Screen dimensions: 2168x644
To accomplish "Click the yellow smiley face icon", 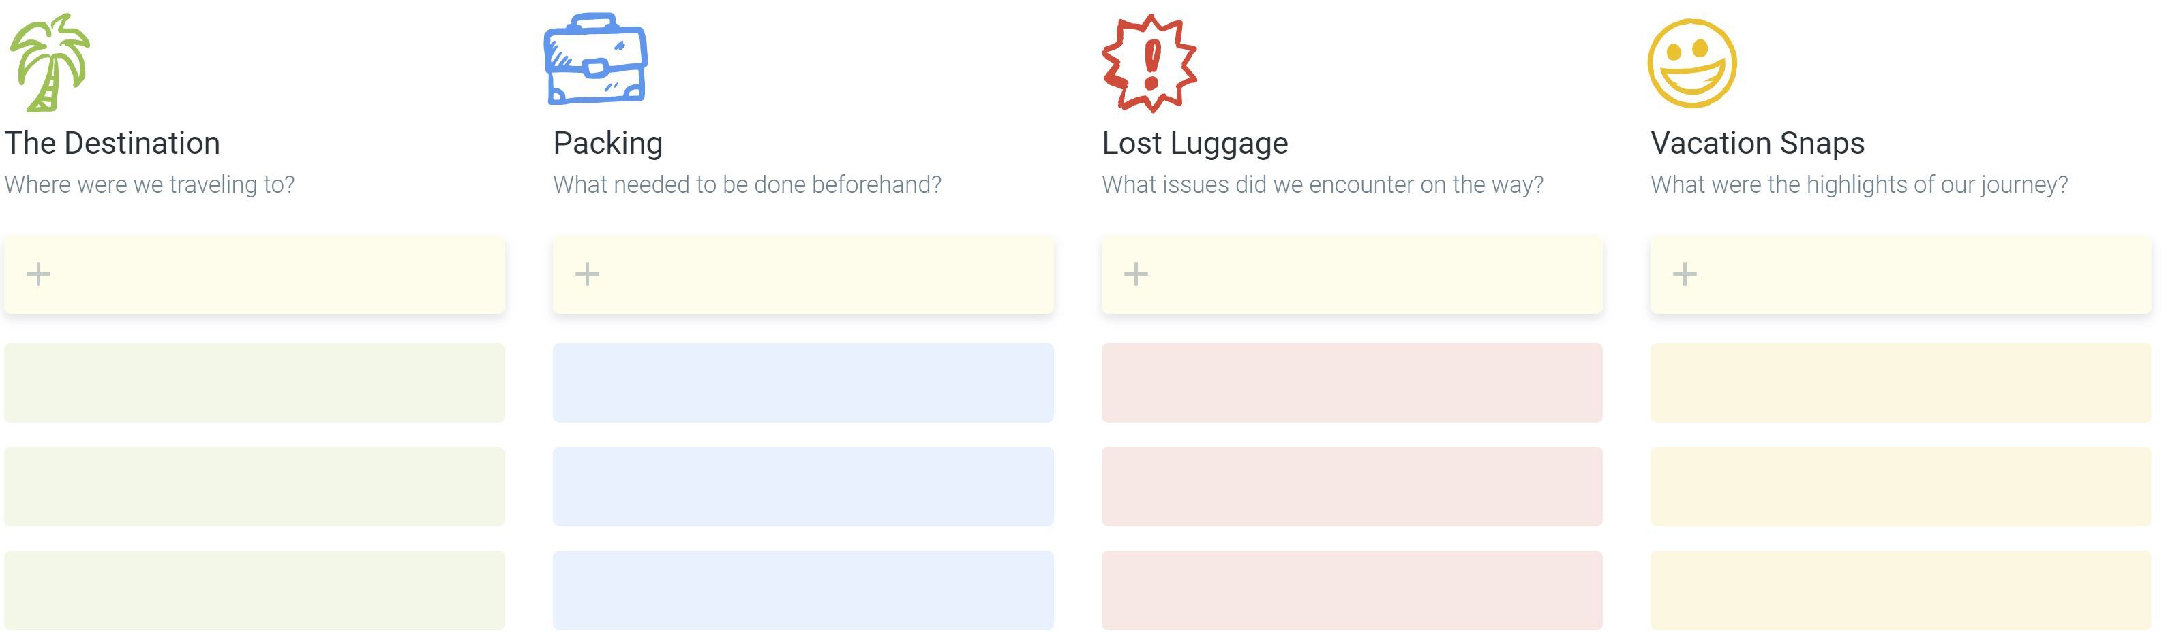I will tap(1693, 63).
